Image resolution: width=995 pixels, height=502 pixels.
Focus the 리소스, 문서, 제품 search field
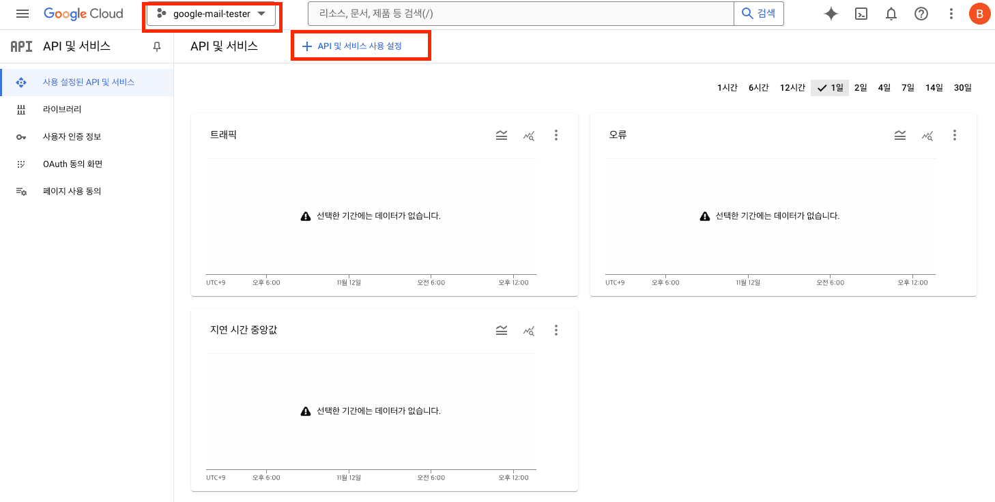click(x=520, y=14)
